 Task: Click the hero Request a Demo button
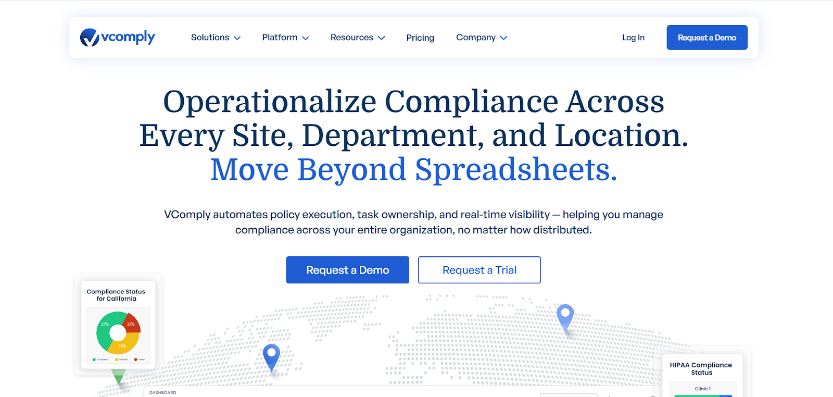pos(348,270)
